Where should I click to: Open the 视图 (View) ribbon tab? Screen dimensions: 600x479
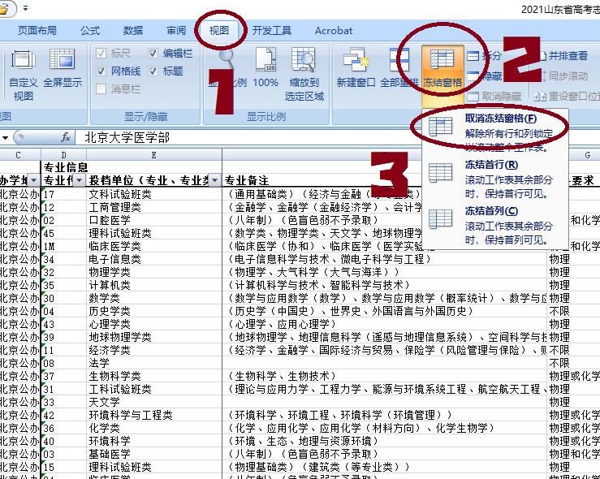pos(219,31)
